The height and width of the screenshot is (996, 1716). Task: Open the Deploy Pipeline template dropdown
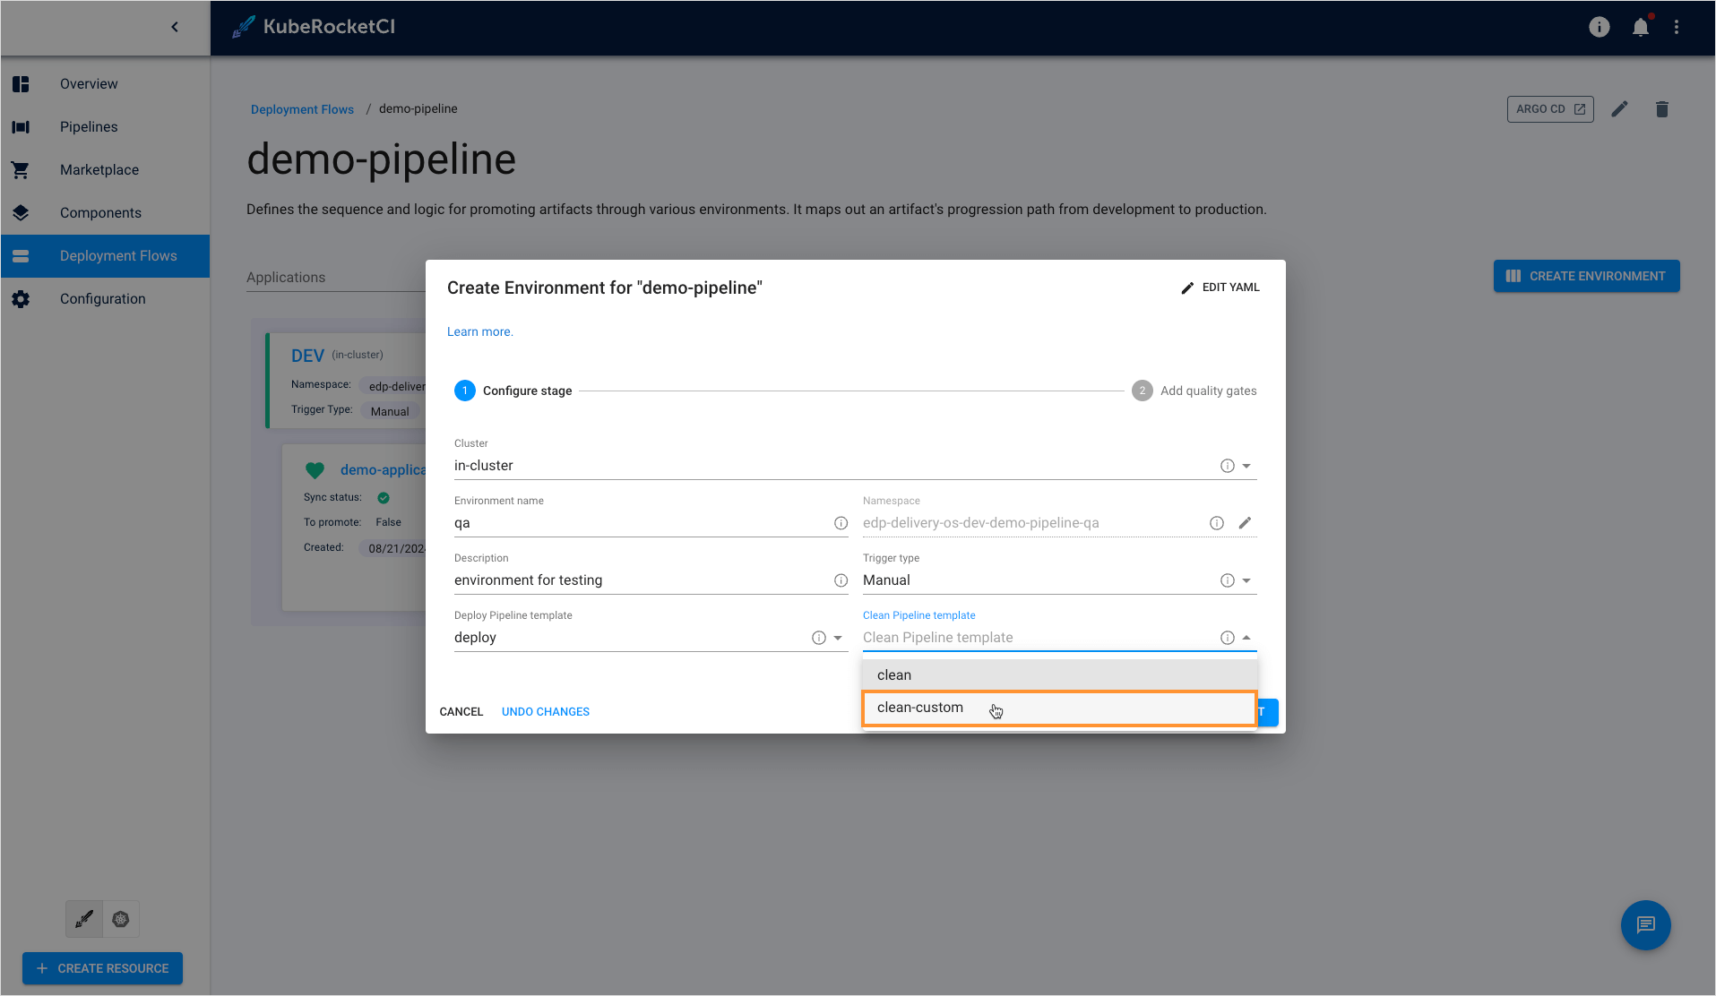(837, 637)
